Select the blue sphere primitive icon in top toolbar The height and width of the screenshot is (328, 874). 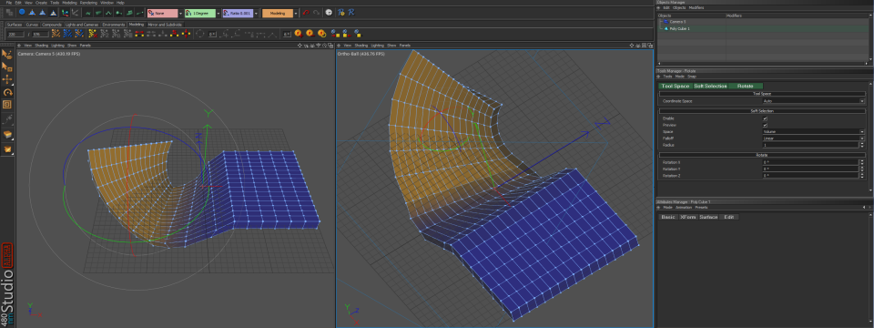tap(22, 12)
